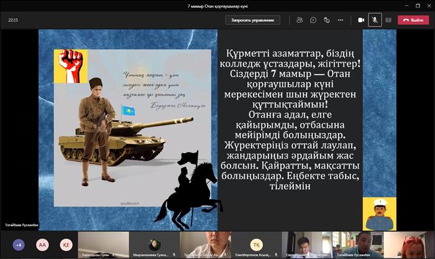Minimize the Teams meeting window
435x259 pixels.
[x=393, y=4]
